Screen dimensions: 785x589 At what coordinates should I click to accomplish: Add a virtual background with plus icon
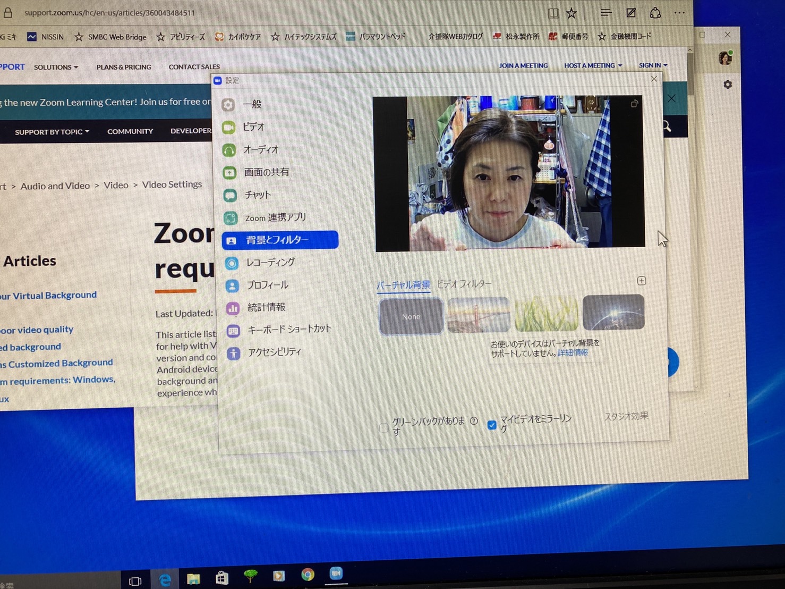tap(642, 281)
